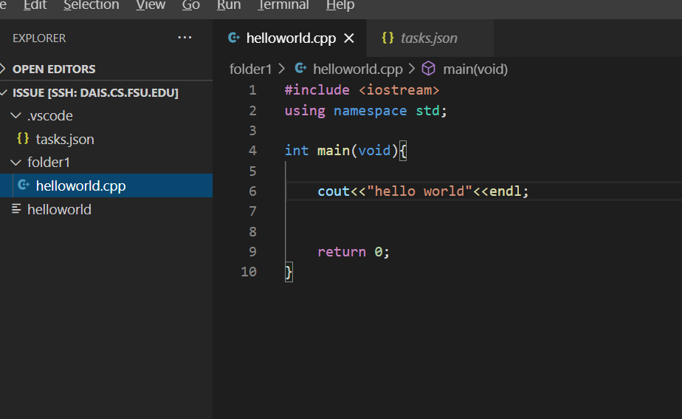The image size is (682, 419).
Task: Click 'cout' on line 6
Action: (x=334, y=191)
